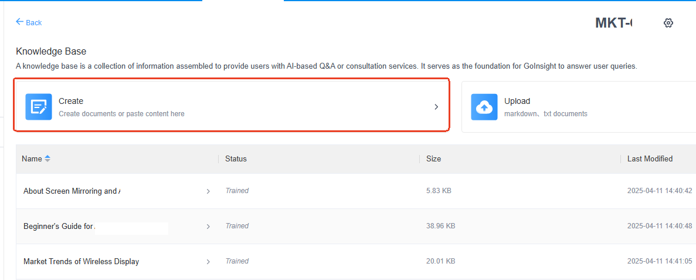
Task: Click the Last Modified column header
Action: [x=650, y=158]
